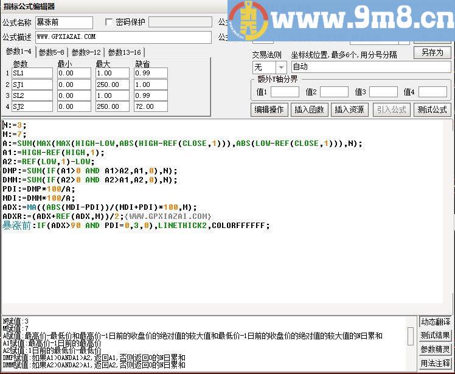Viewport: 455px width, 374px height.
Task: Click the translation panel's vertical scrollbar
Action: (x=411, y=336)
